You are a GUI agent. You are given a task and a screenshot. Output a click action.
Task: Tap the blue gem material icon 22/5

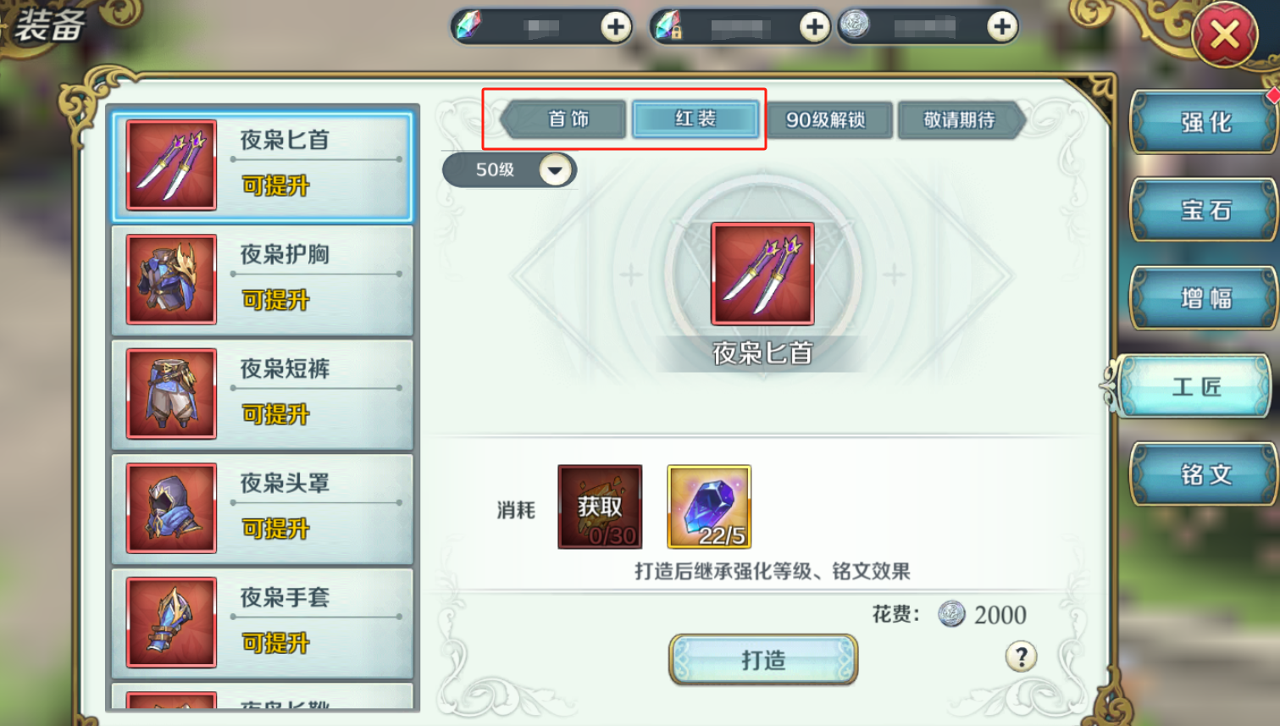[x=709, y=507]
